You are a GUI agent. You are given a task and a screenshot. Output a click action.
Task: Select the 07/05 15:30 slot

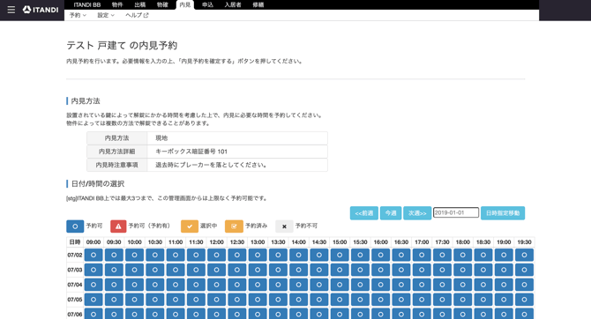[360, 300]
